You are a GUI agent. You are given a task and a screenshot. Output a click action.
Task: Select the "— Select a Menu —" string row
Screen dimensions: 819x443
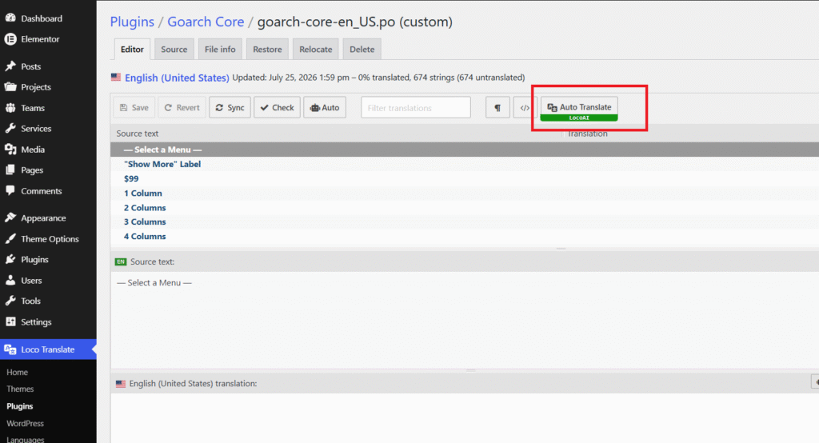pyautogui.click(x=465, y=150)
